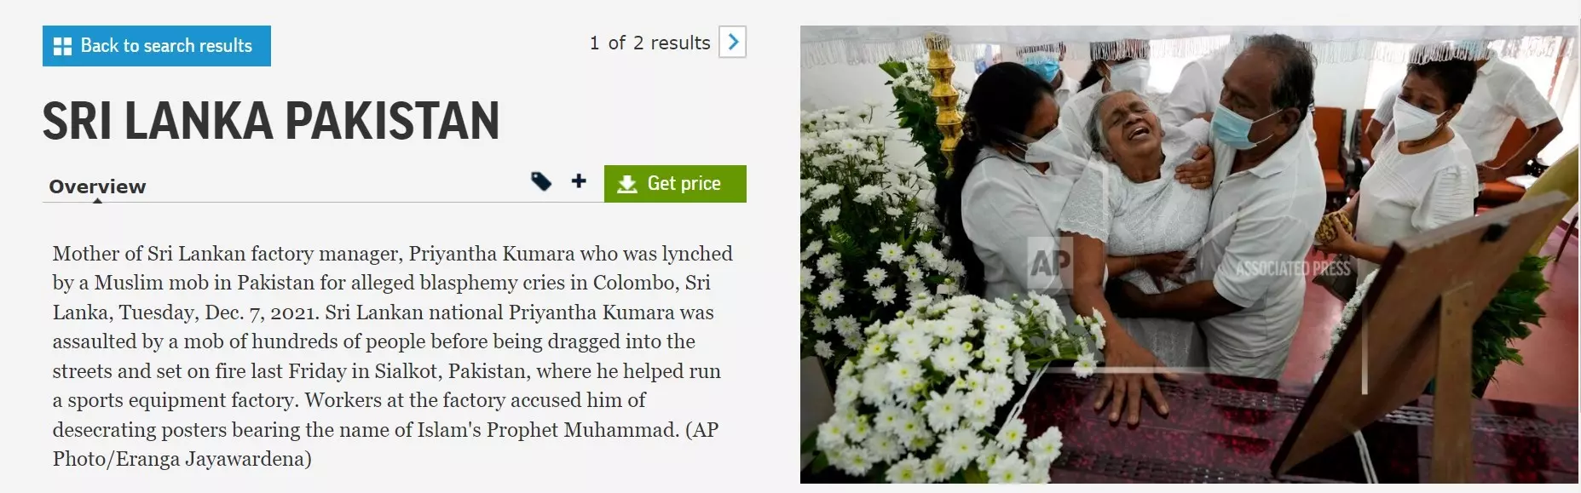Return via Back to search results text
Screen dimensions: 1581x493
pyautogui.click(x=166, y=46)
